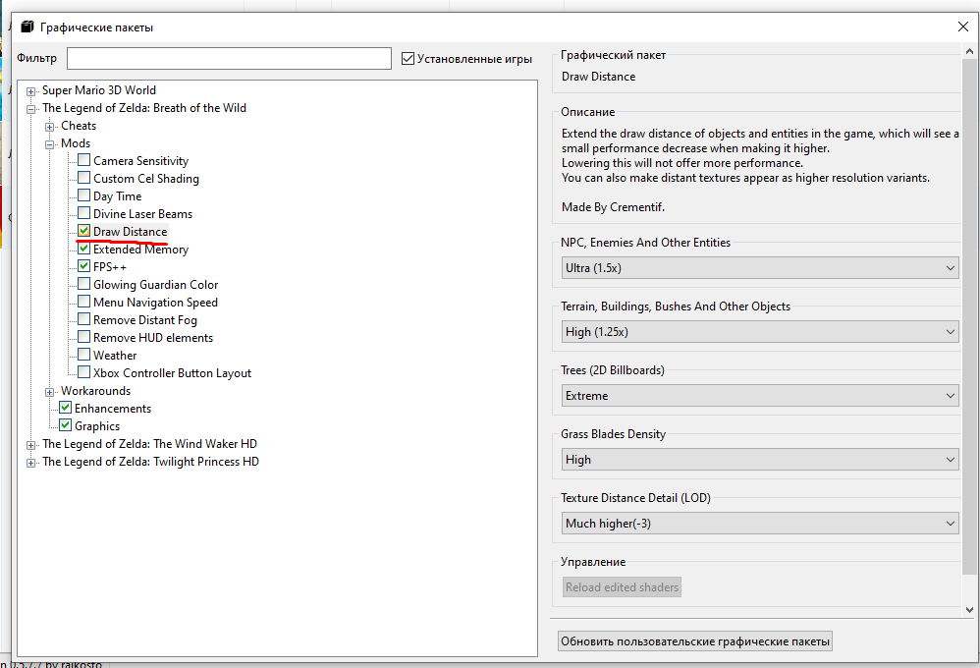Collapse the Mods tree node

click(x=49, y=144)
